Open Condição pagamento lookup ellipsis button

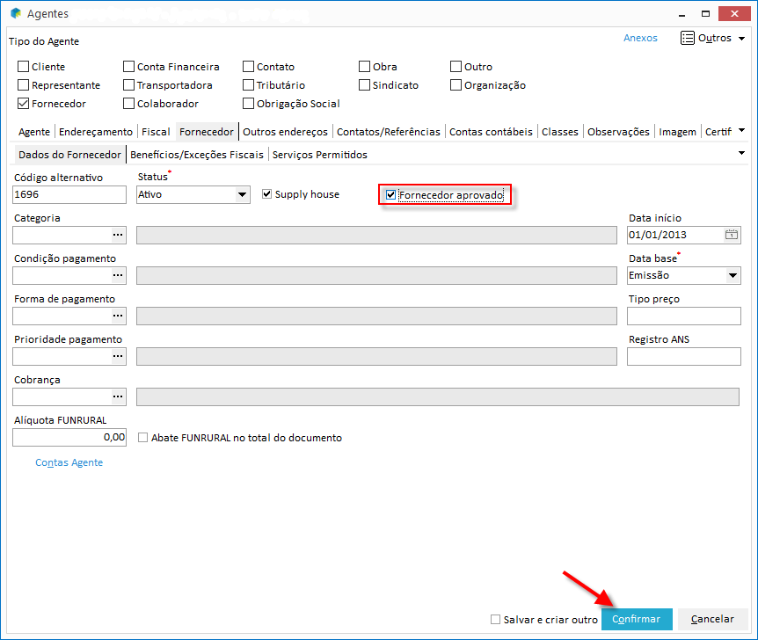pyautogui.click(x=118, y=275)
